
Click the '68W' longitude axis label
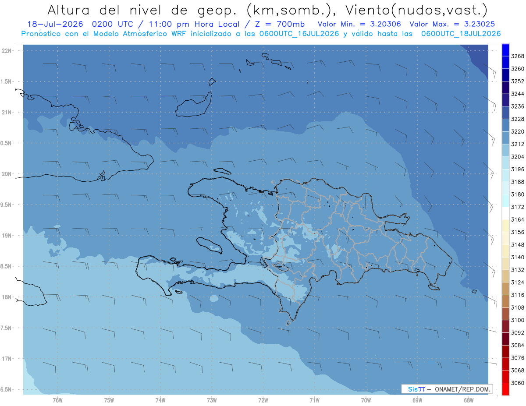coord(469,400)
